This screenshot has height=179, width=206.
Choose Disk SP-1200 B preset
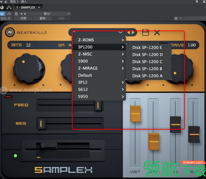[x=149, y=69]
